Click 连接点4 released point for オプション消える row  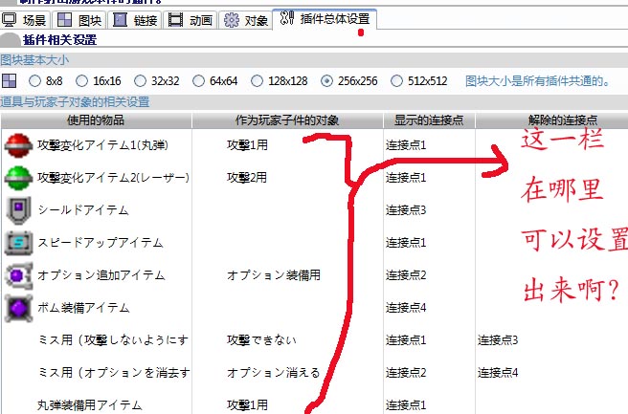click(498, 372)
